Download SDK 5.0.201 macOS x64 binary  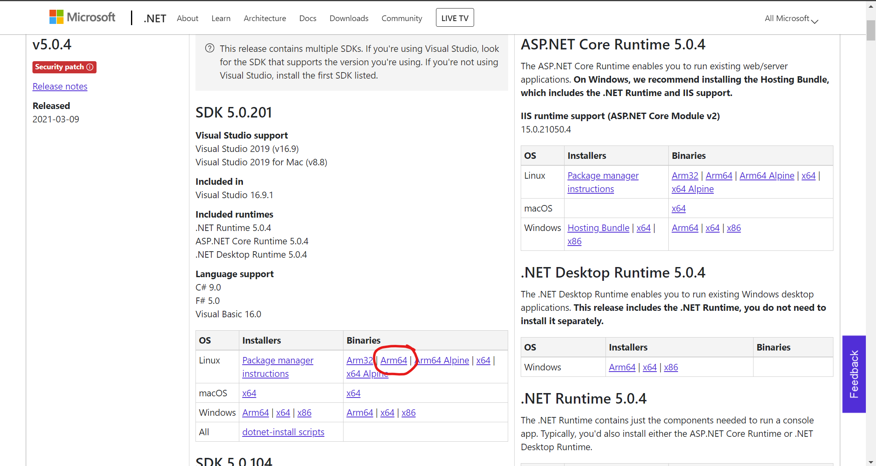pos(353,393)
